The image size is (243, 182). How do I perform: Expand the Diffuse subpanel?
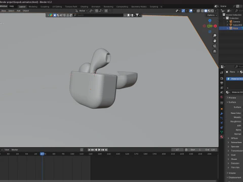click(x=228, y=138)
